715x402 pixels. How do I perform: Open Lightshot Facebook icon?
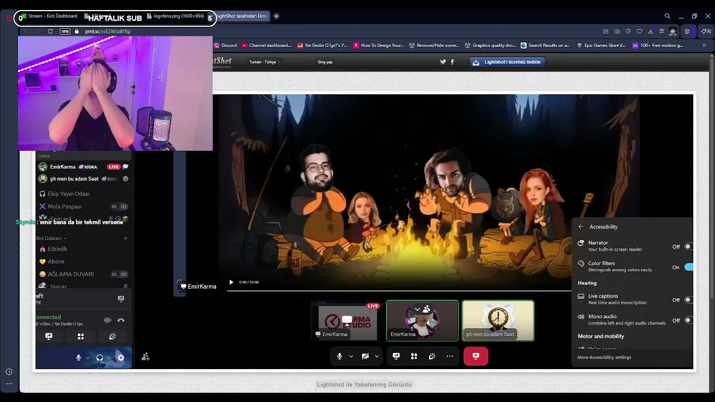pyautogui.click(x=452, y=62)
